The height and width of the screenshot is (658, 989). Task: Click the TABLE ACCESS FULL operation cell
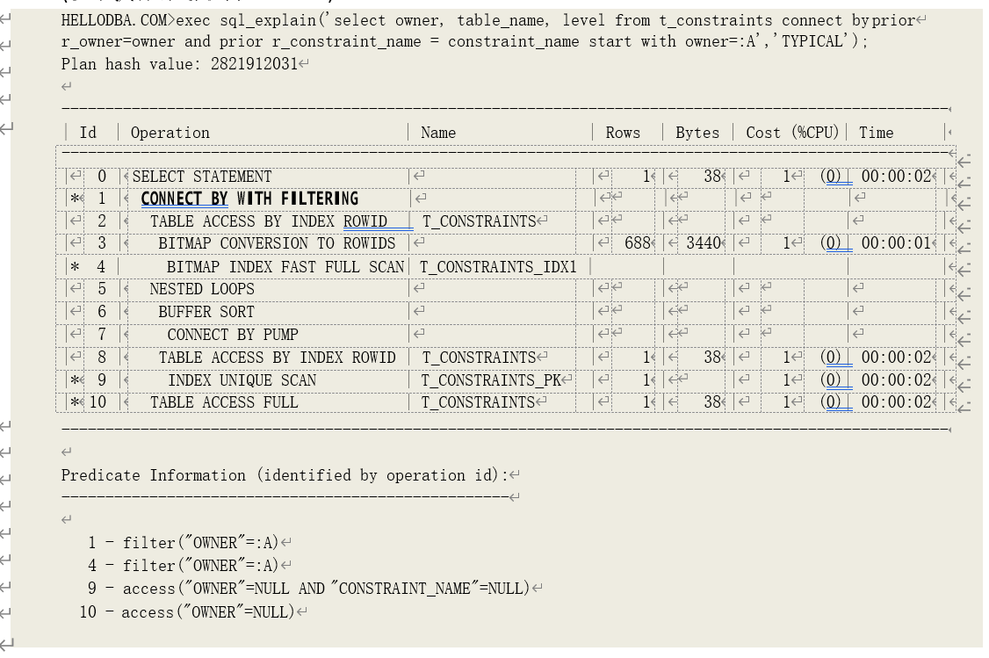224,402
